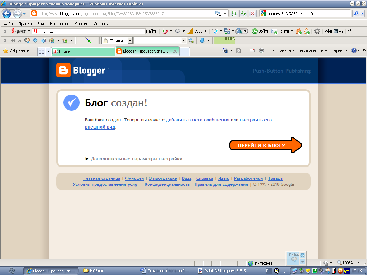
Task: Click the Yandex bar highlighter pencil icon
Action: (x=166, y=31)
